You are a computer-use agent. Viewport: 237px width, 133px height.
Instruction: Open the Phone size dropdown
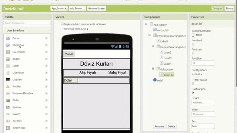pos(75,29)
